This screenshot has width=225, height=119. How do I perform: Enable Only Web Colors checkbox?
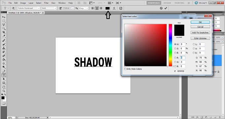coord(125,69)
